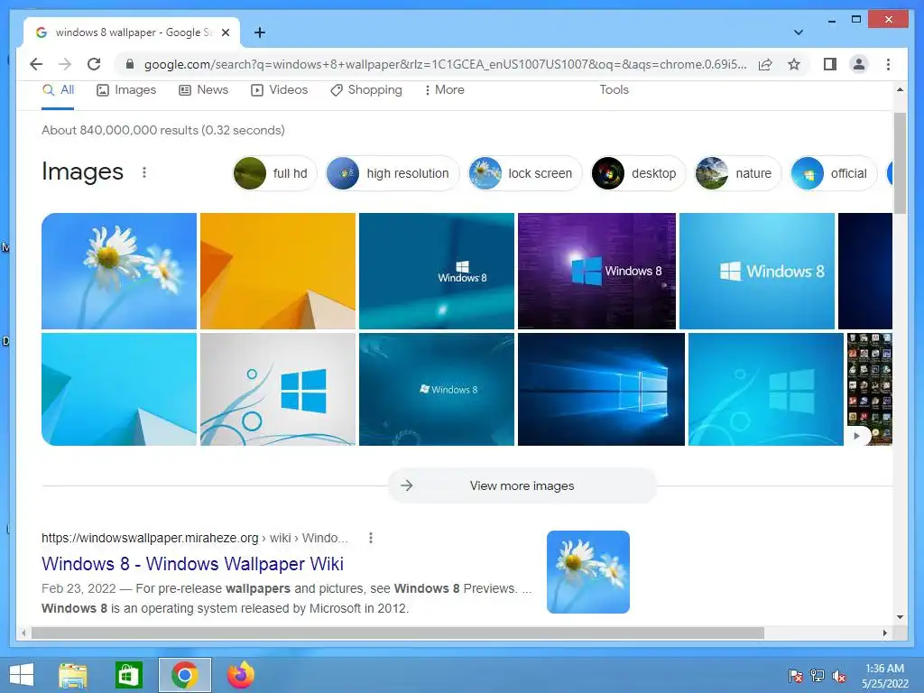Filter images by official chip

[833, 173]
